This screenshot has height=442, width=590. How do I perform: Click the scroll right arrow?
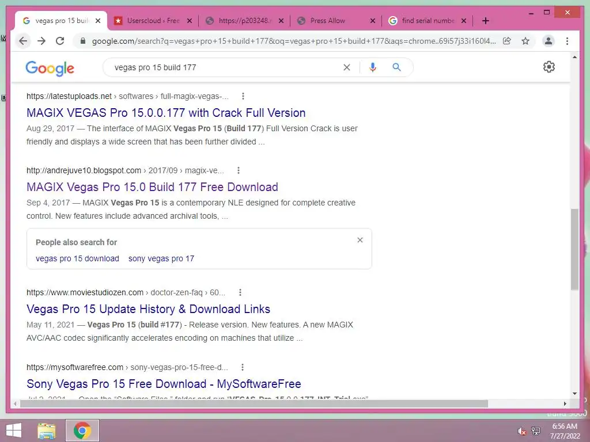(565, 403)
